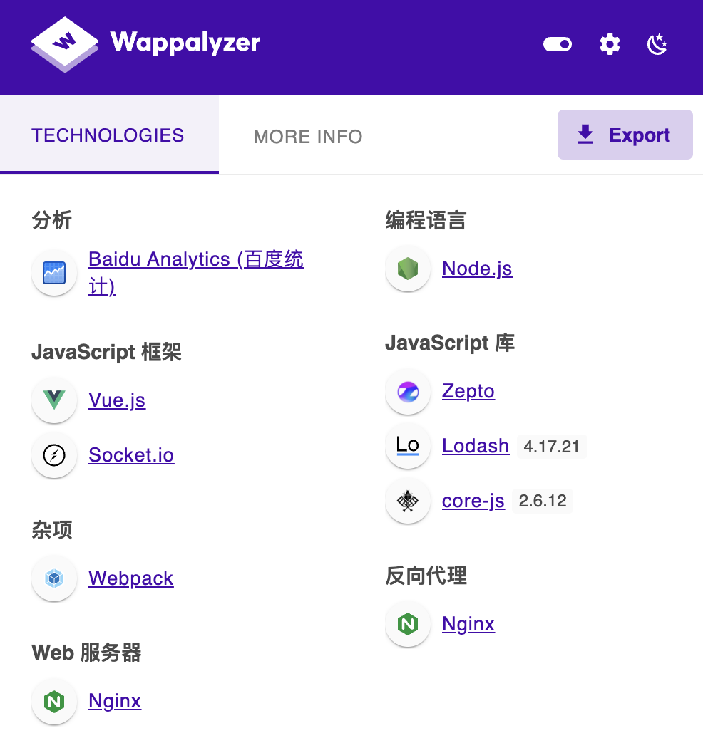Click the Zepto logo icon
Screen dimensions: 703x738
(408, 392)
